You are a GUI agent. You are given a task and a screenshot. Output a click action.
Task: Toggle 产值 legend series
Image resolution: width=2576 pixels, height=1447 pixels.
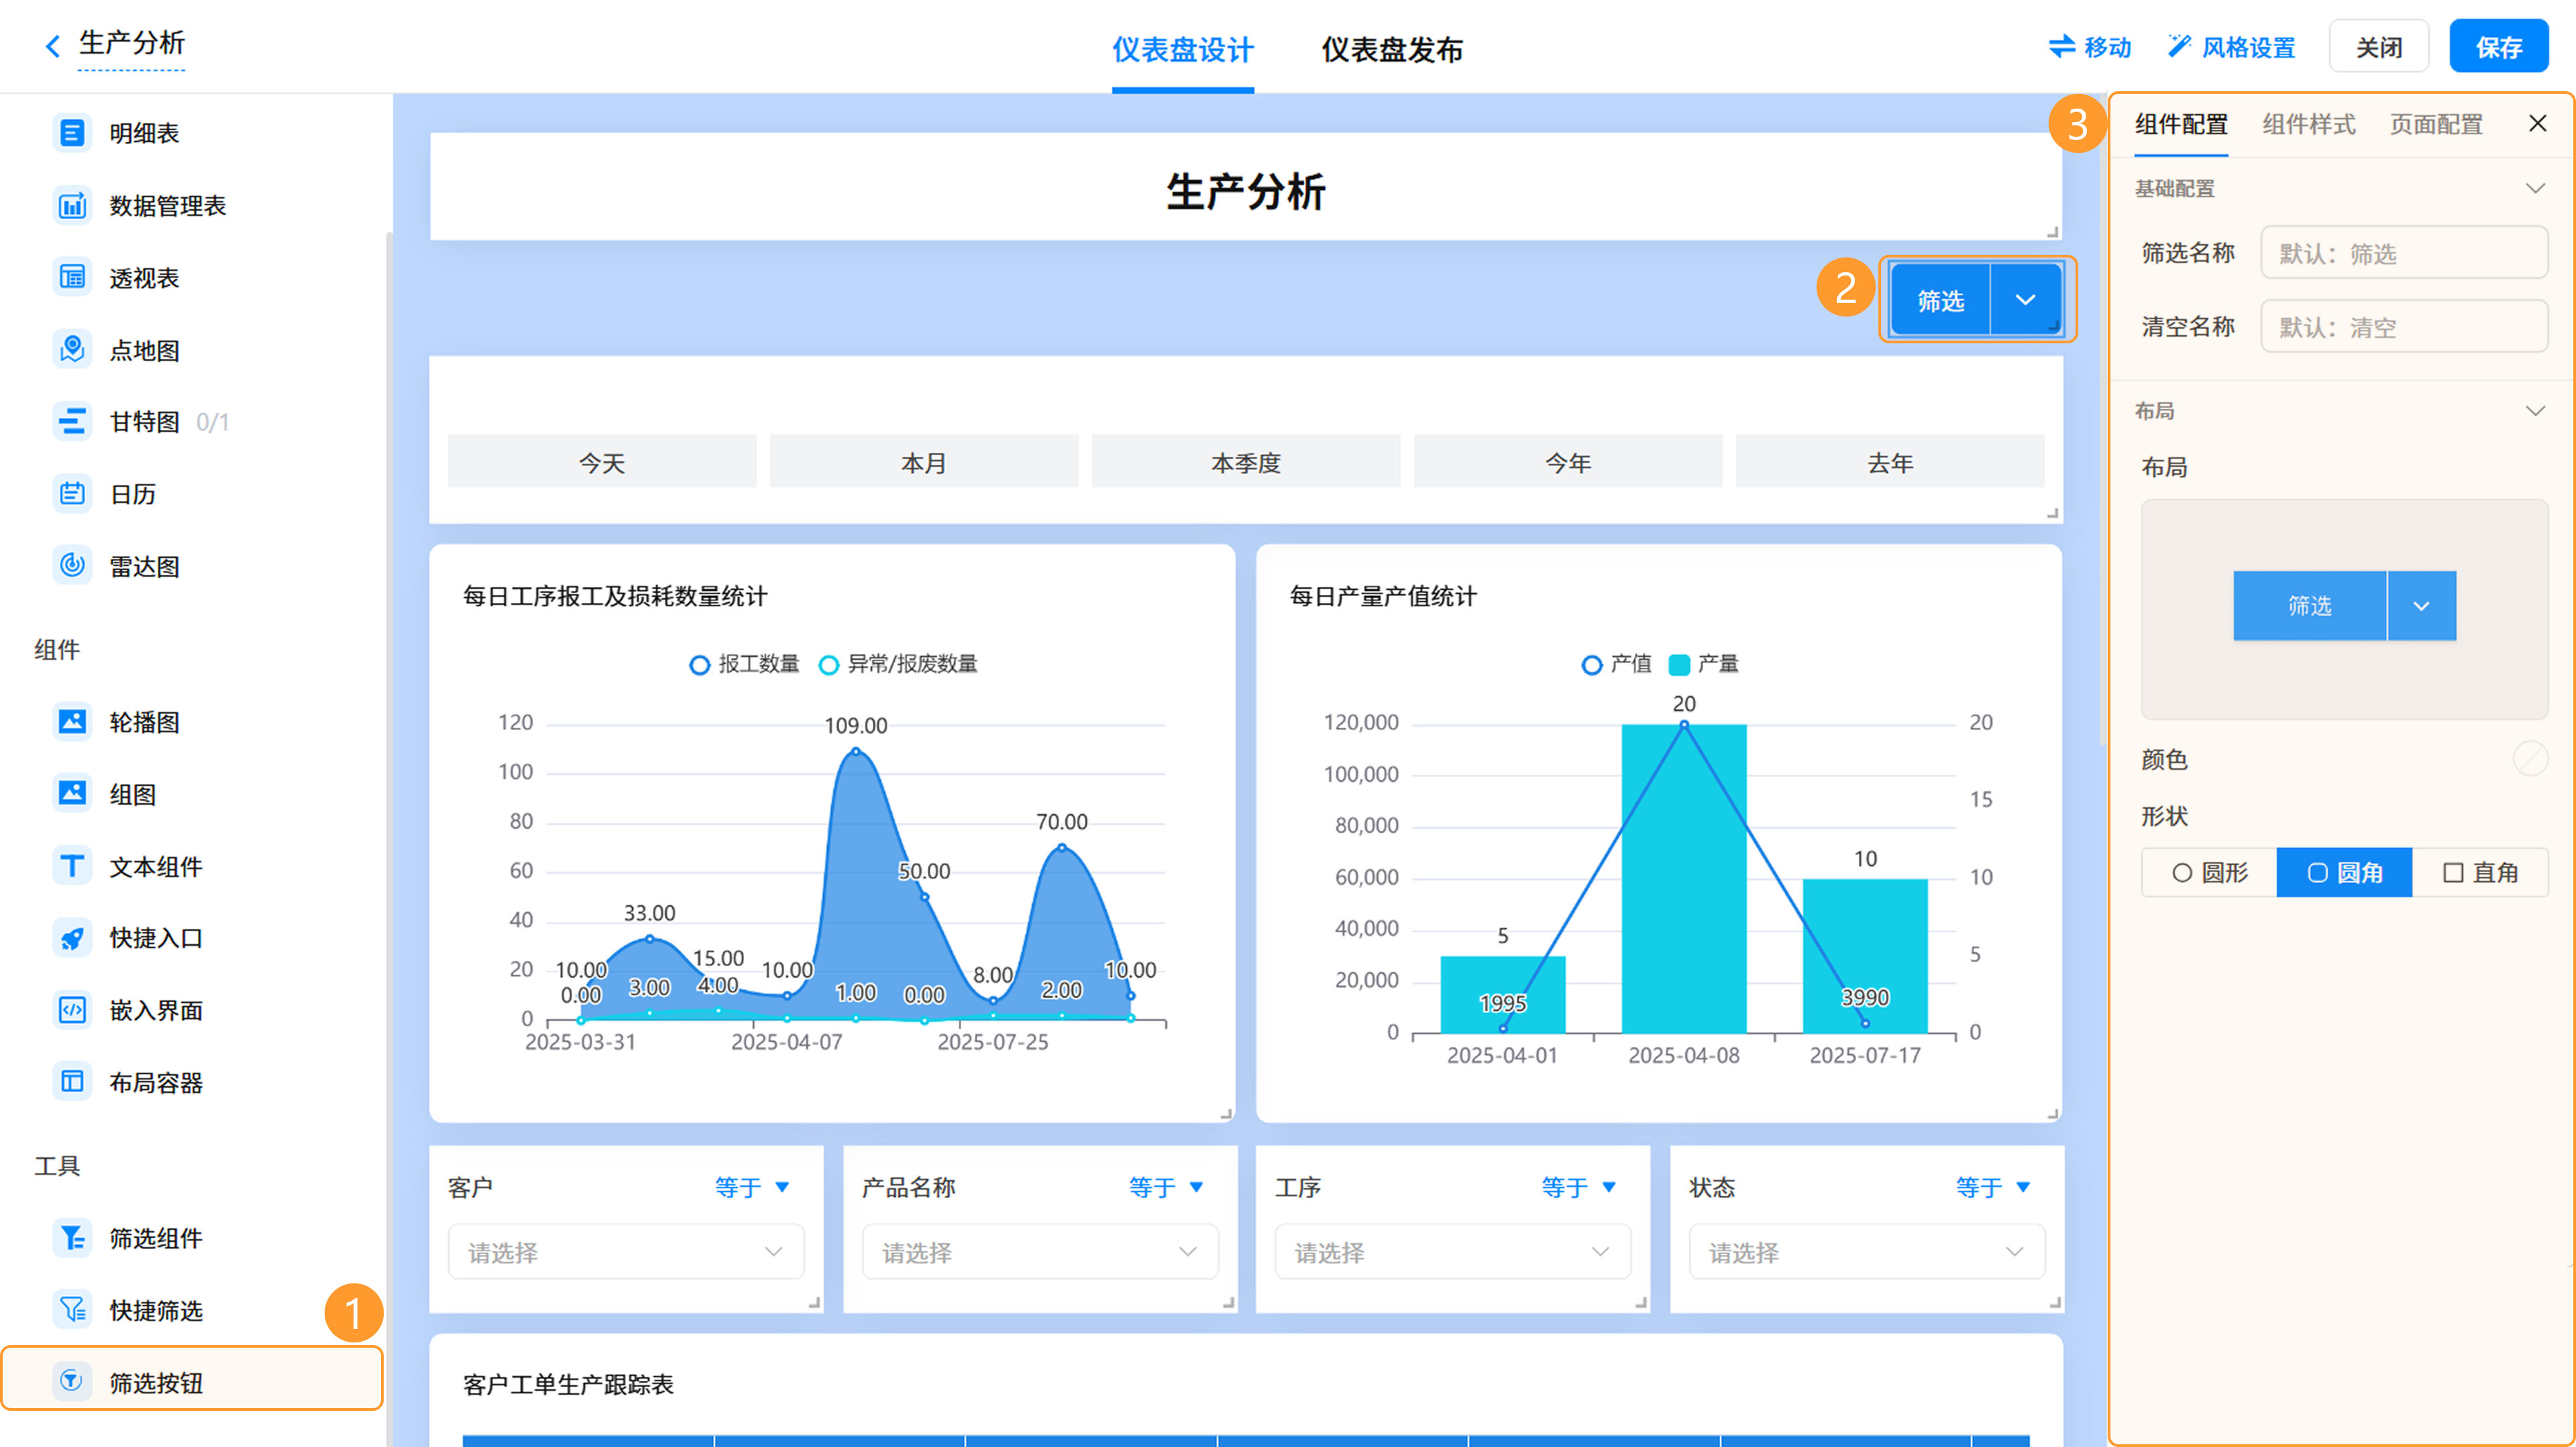pos(1616,664)
